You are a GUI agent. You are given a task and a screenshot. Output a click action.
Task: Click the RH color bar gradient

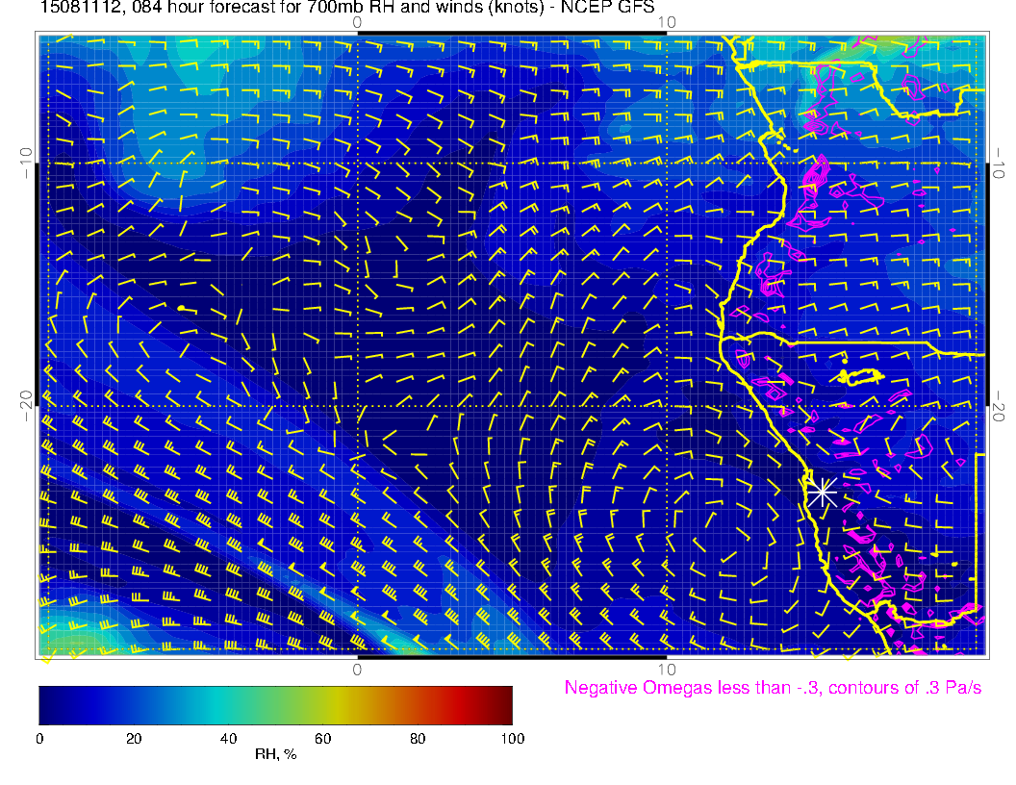point(275,705)
